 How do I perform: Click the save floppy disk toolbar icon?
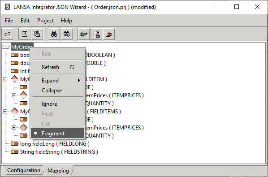[x=25, y=34]
